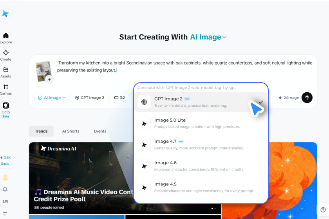Click the Dreamina logo in the sidebar

pos(5,13)
